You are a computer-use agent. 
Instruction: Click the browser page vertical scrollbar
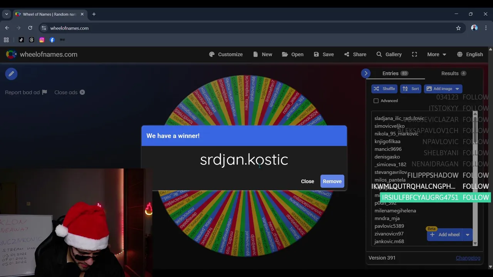click(490, 158)
